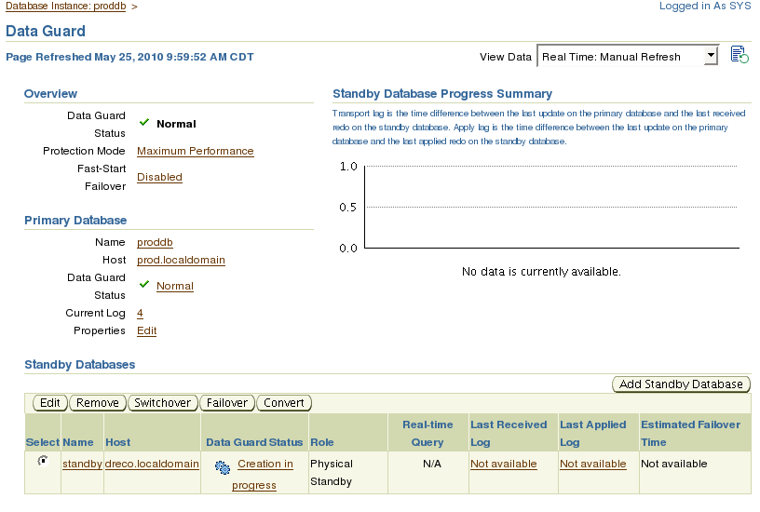Click the Switchover button

[x=163, y=403]
